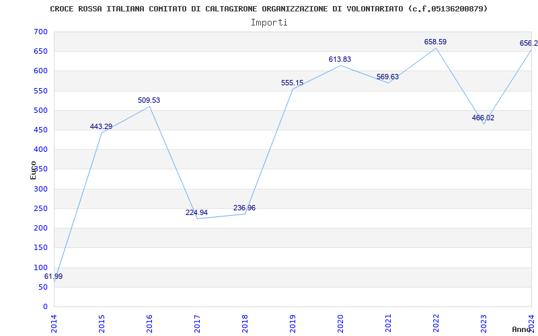The image size is (538, 336).
Task: Click the 2024 data label 656.2
Action: (529, 43)
